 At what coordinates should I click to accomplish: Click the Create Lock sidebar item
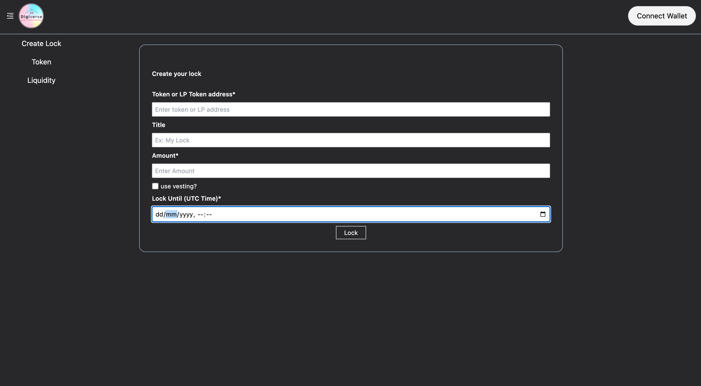pyautogui.click(x=41, y=43)
